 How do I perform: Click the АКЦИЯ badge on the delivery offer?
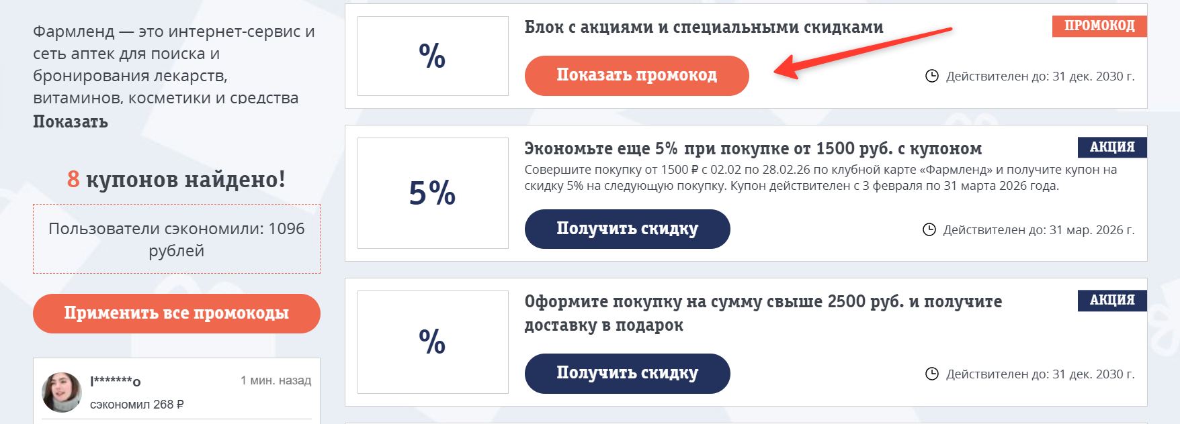[x=1113, y=301]
